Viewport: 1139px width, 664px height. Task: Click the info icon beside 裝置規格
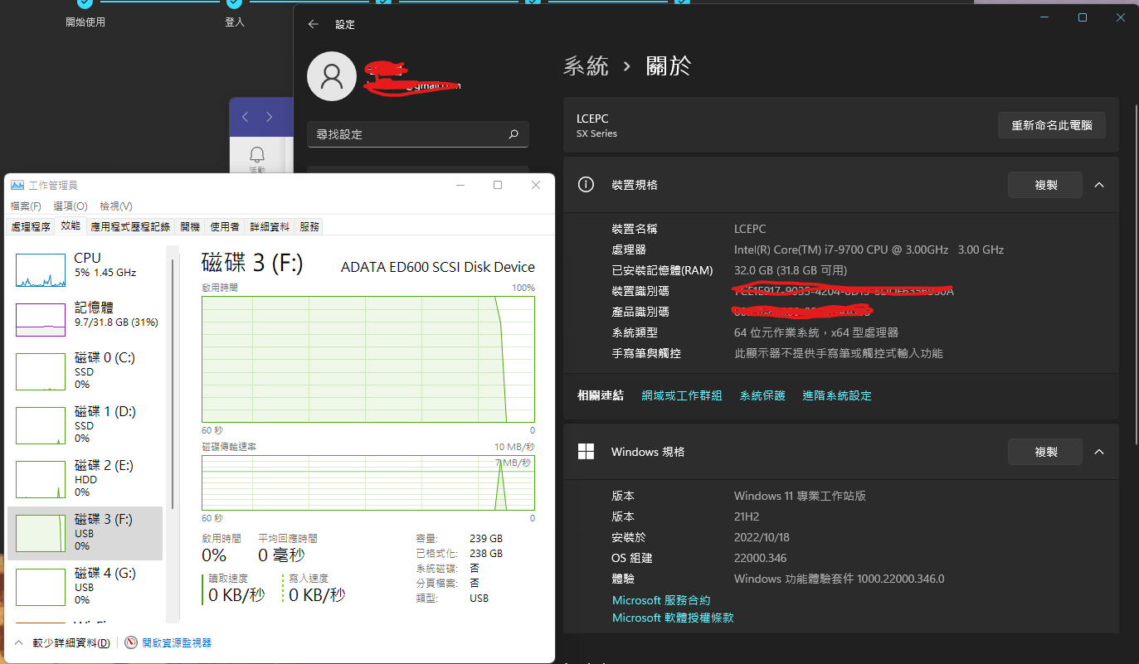point(586,185)
